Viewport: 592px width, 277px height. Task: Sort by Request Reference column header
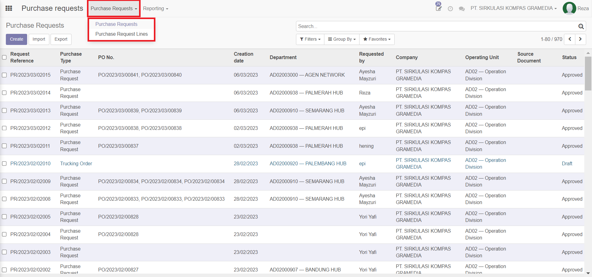(22, 57)
